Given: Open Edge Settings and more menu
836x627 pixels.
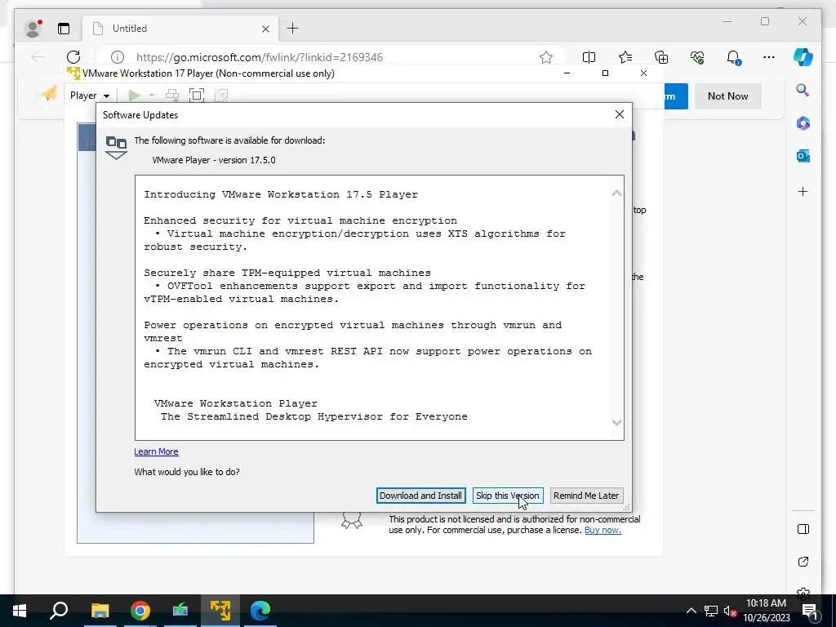Looking at the screenshot, I should coord(768,57).
